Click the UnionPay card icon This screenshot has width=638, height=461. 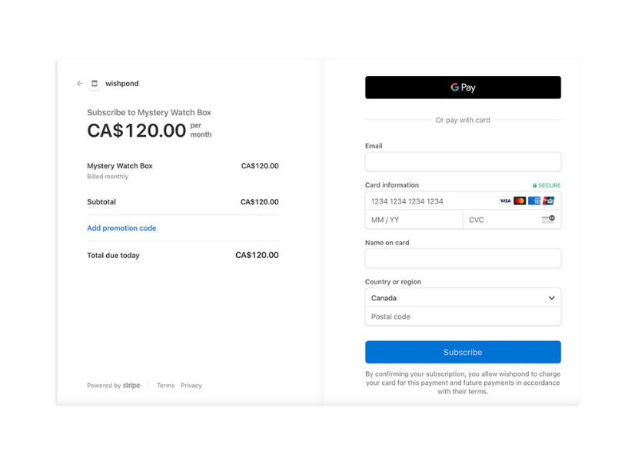[548, 201]
